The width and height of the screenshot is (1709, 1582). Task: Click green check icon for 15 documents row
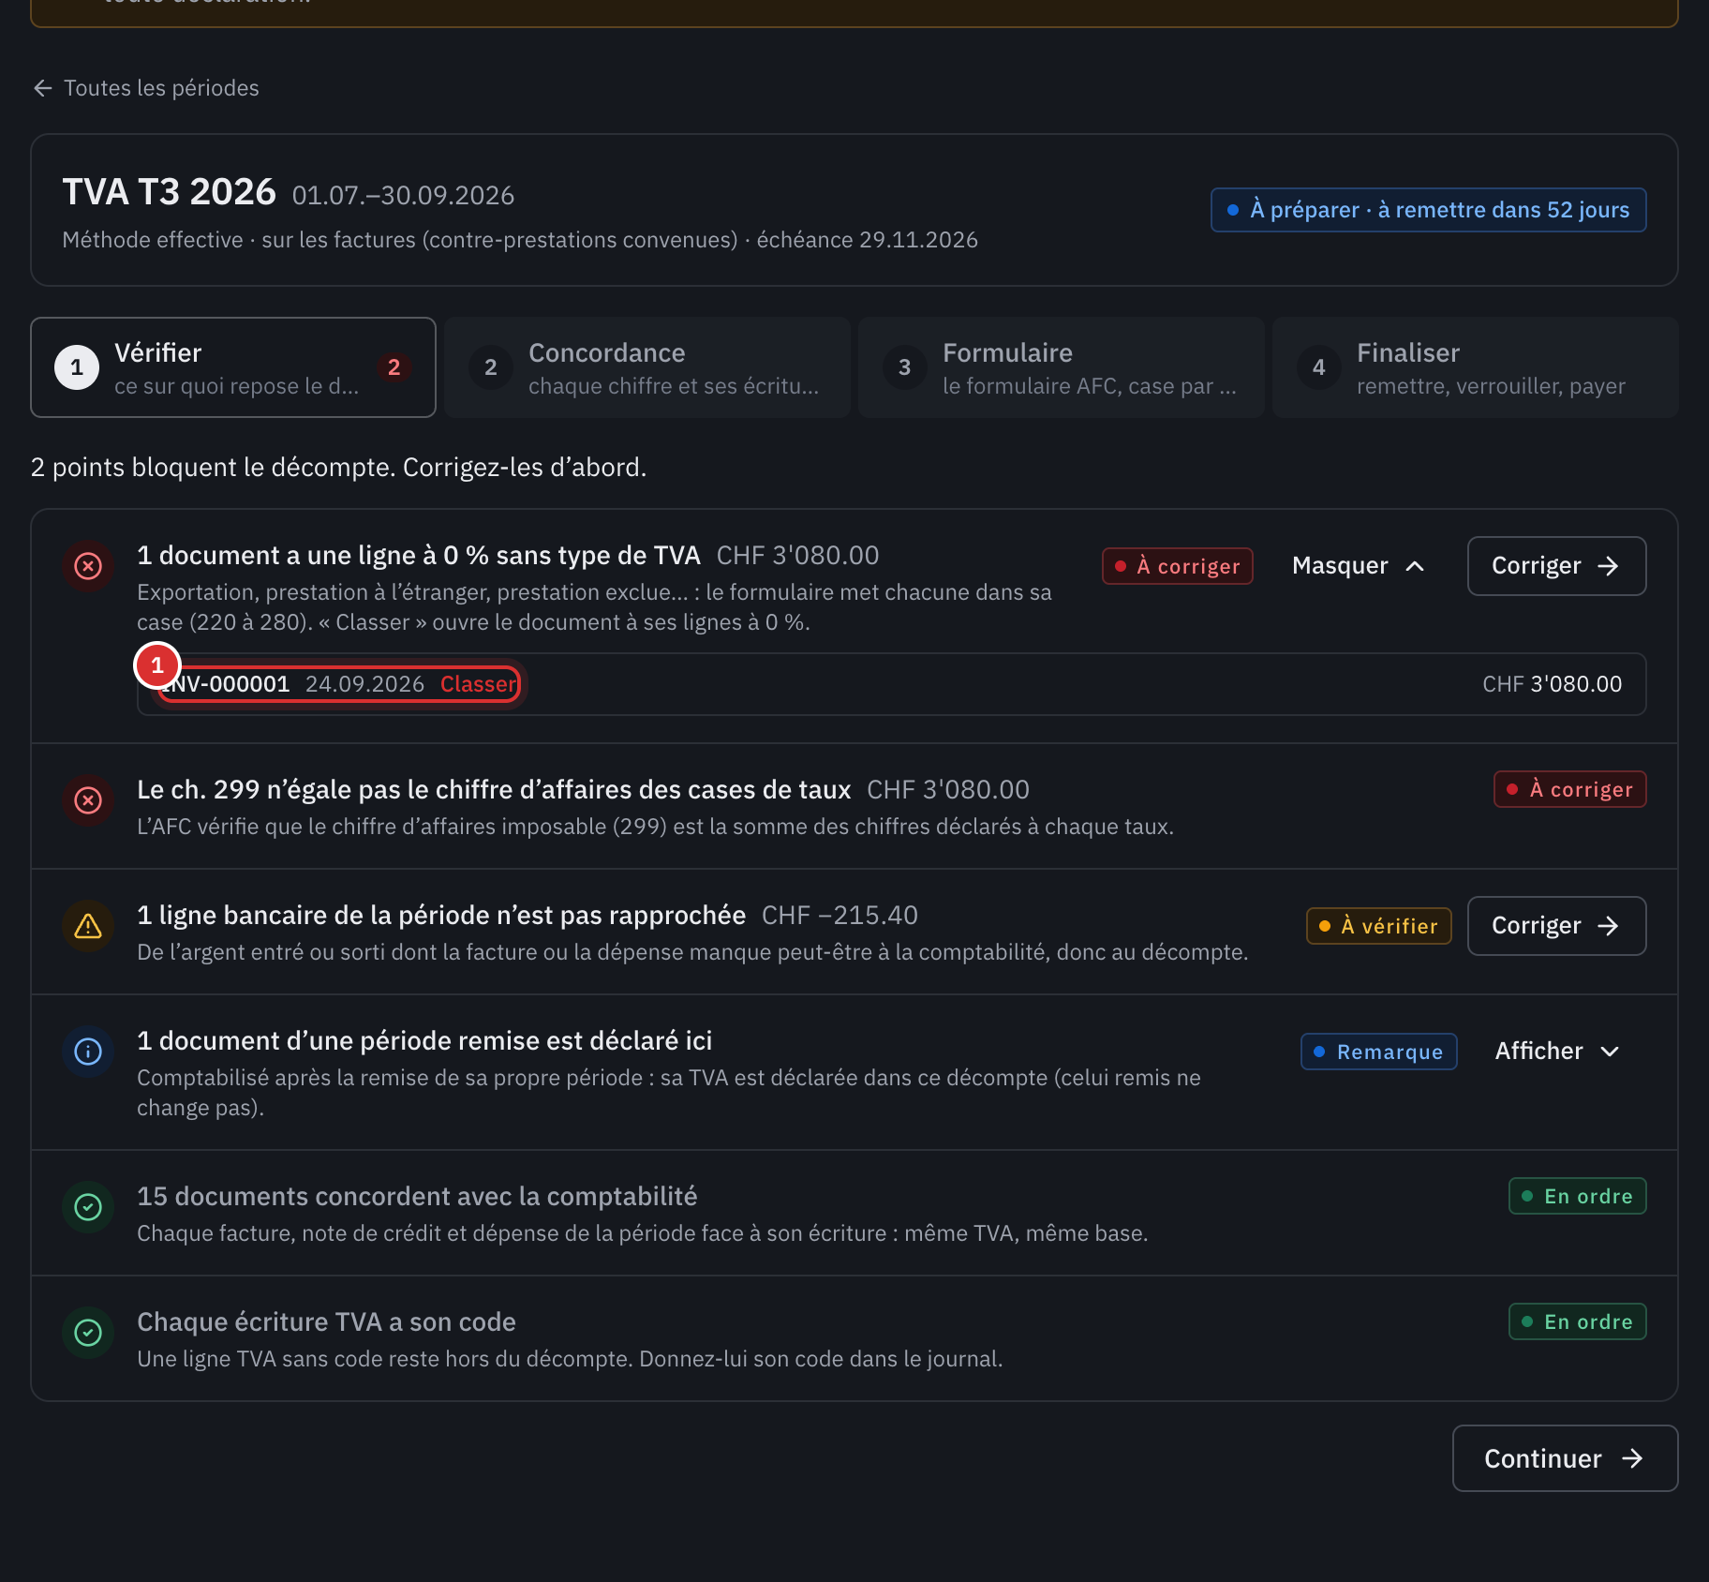88,1207
